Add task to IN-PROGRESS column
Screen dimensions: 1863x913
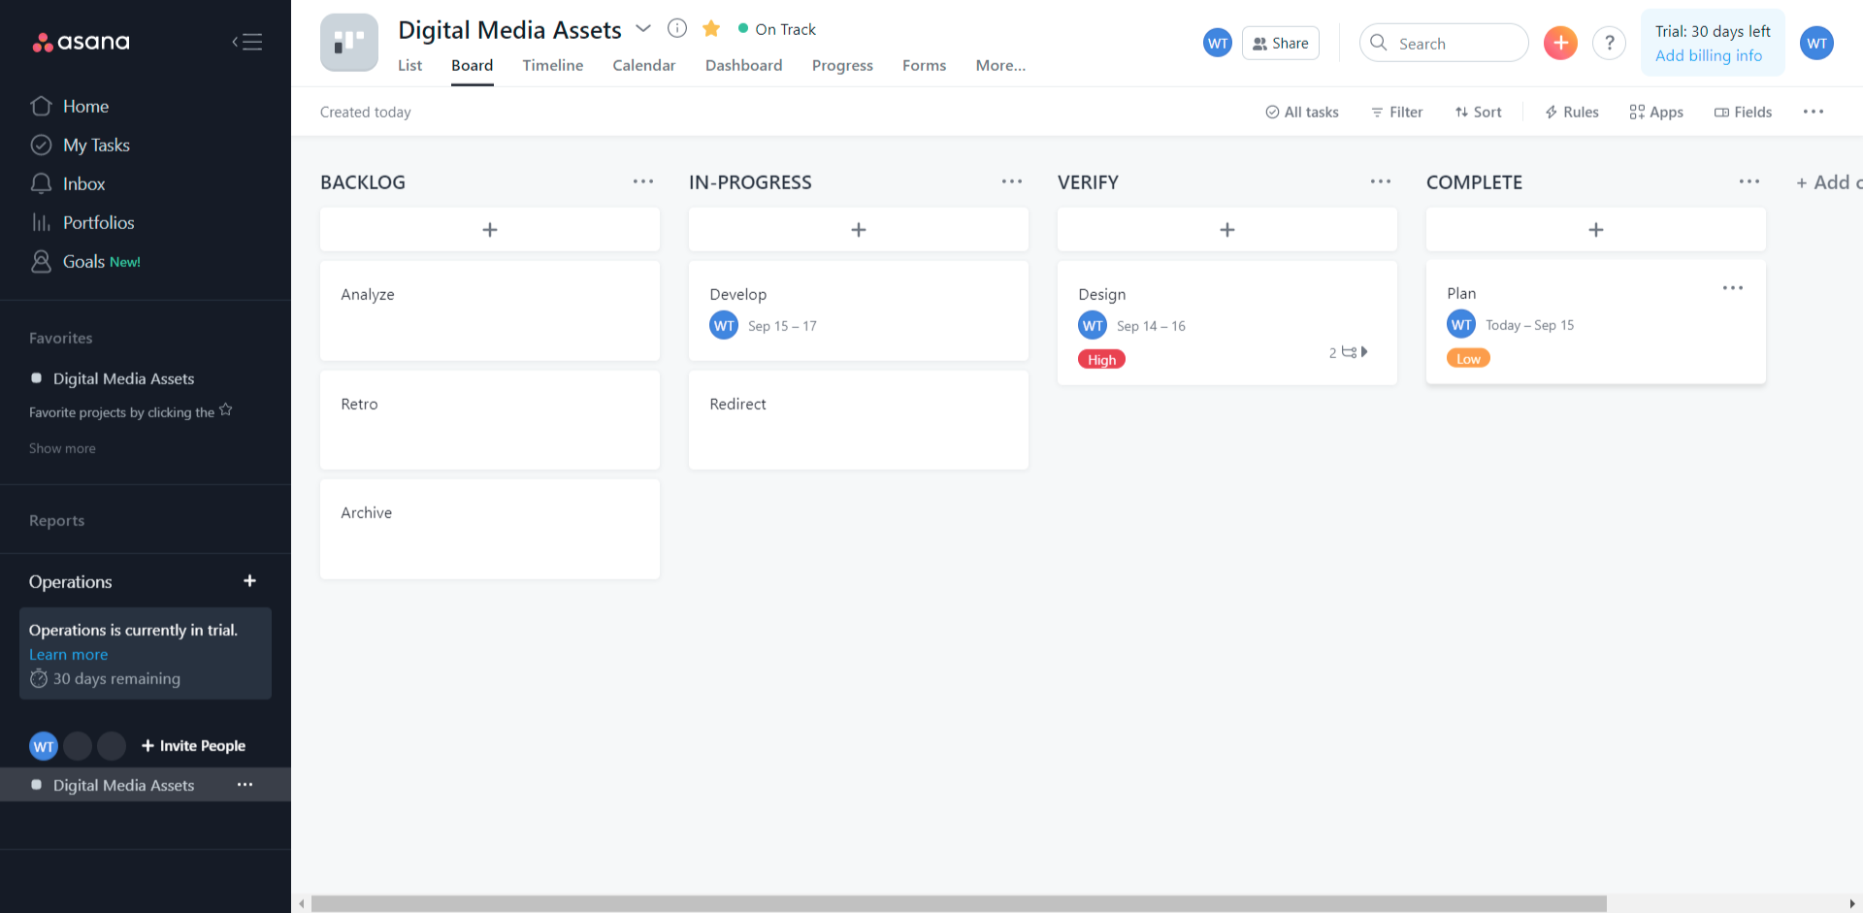[859, 229]
